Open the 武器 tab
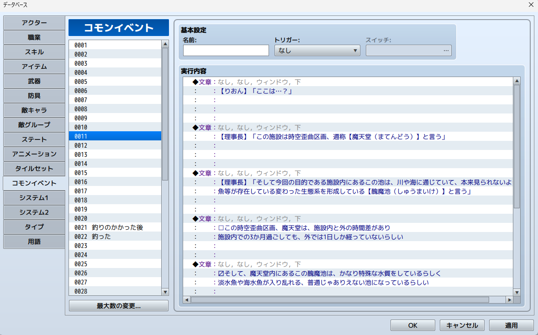The width and height of the screenshot is (538, 335). 34,81
